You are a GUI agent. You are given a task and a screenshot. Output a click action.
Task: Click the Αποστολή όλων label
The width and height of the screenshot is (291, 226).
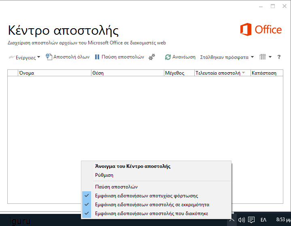(72, 57)
